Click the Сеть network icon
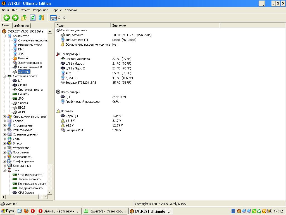The height and width of the screenshot is (215, 286). (9, 139)
